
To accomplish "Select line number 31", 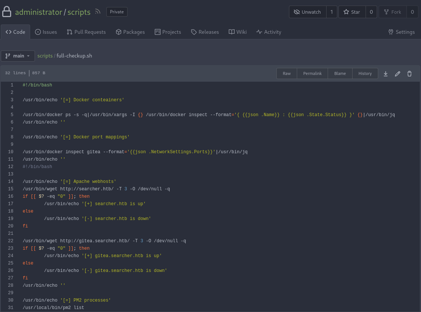I will click(x=11, y=308).
